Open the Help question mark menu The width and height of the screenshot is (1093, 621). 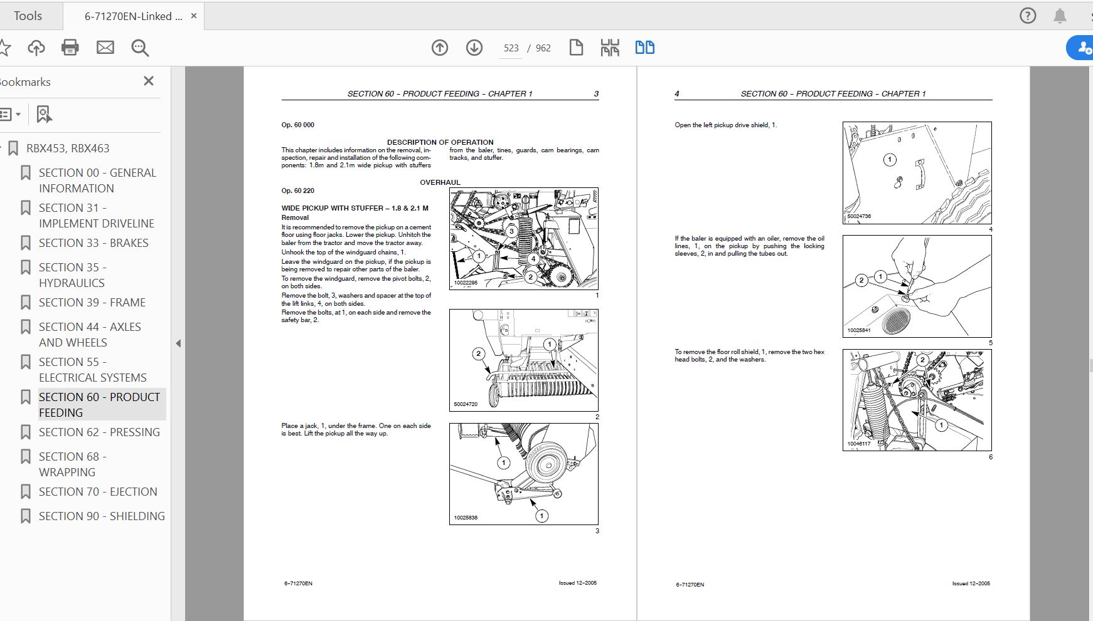pos(1028,16)
